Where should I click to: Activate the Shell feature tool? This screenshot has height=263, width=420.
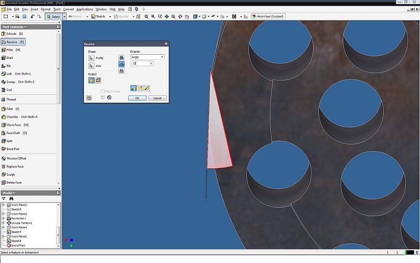[9, 57]
